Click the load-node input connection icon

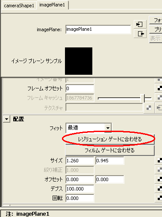[140, 24]
